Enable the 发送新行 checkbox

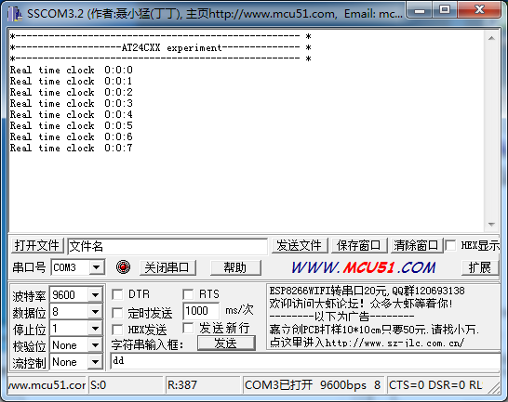point(188,328)
